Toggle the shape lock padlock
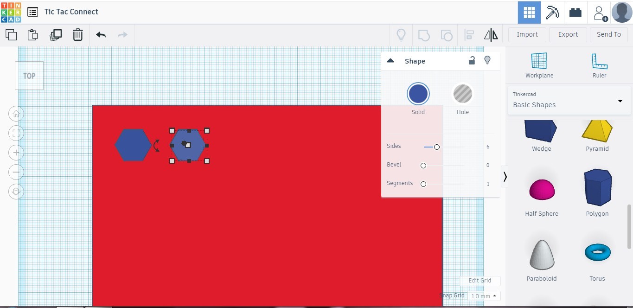 click(472, 60)
